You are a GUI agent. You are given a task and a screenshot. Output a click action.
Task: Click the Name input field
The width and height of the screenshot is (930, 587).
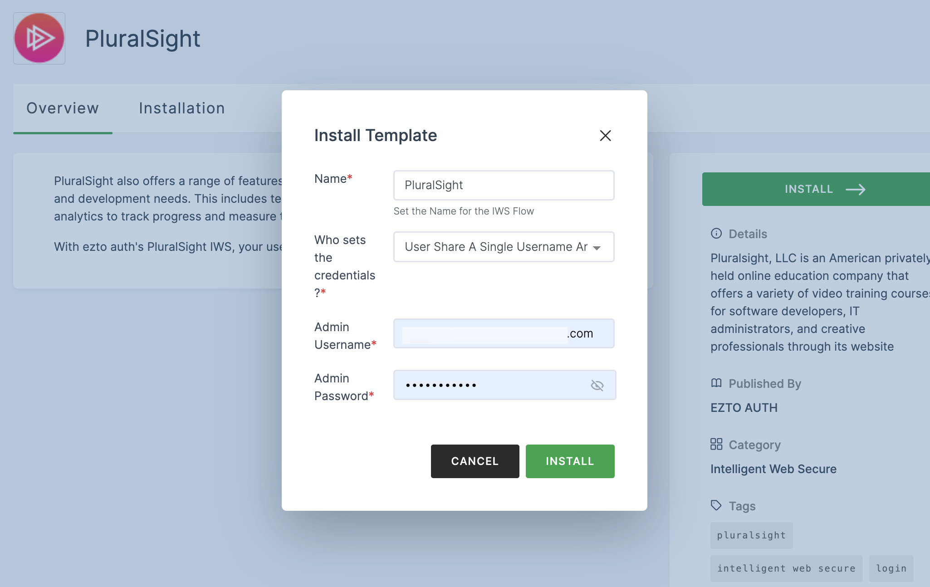pyautogui.click(x=504, y=185)
